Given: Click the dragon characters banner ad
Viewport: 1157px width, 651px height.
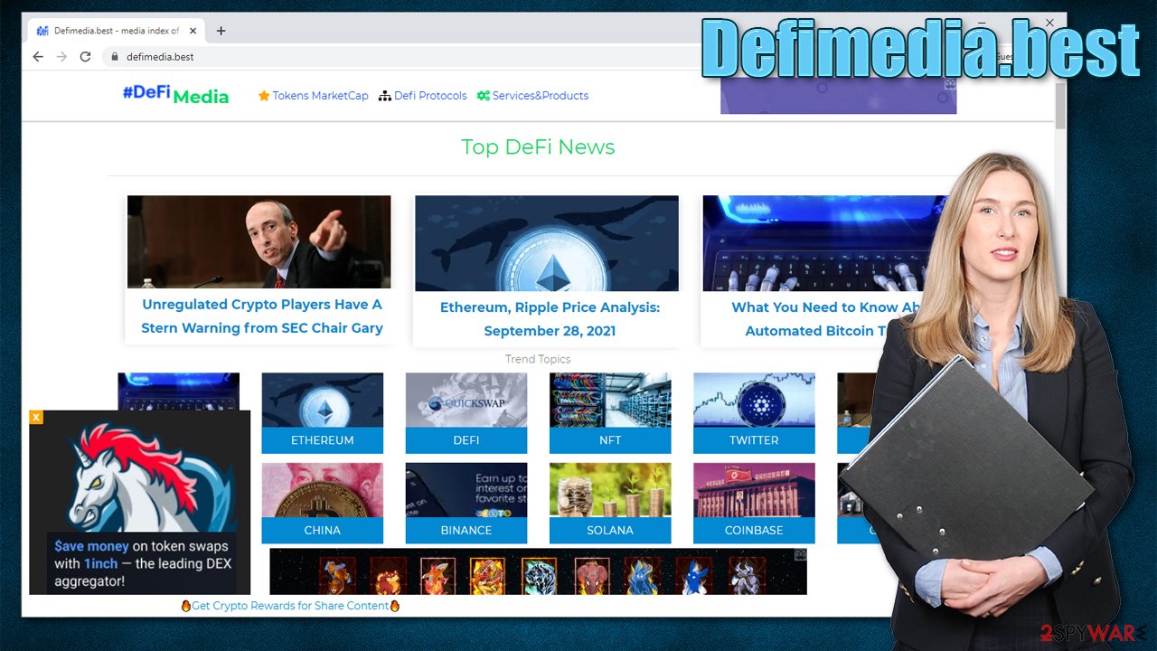Looking at the screenshot, I should 538,571.
